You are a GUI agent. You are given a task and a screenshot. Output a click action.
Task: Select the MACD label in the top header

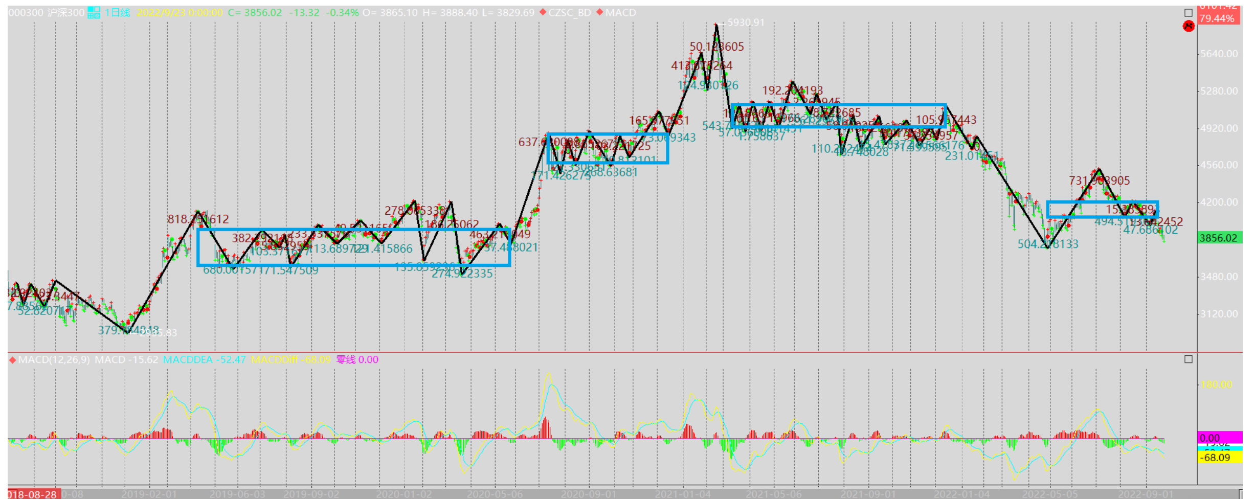620,13
